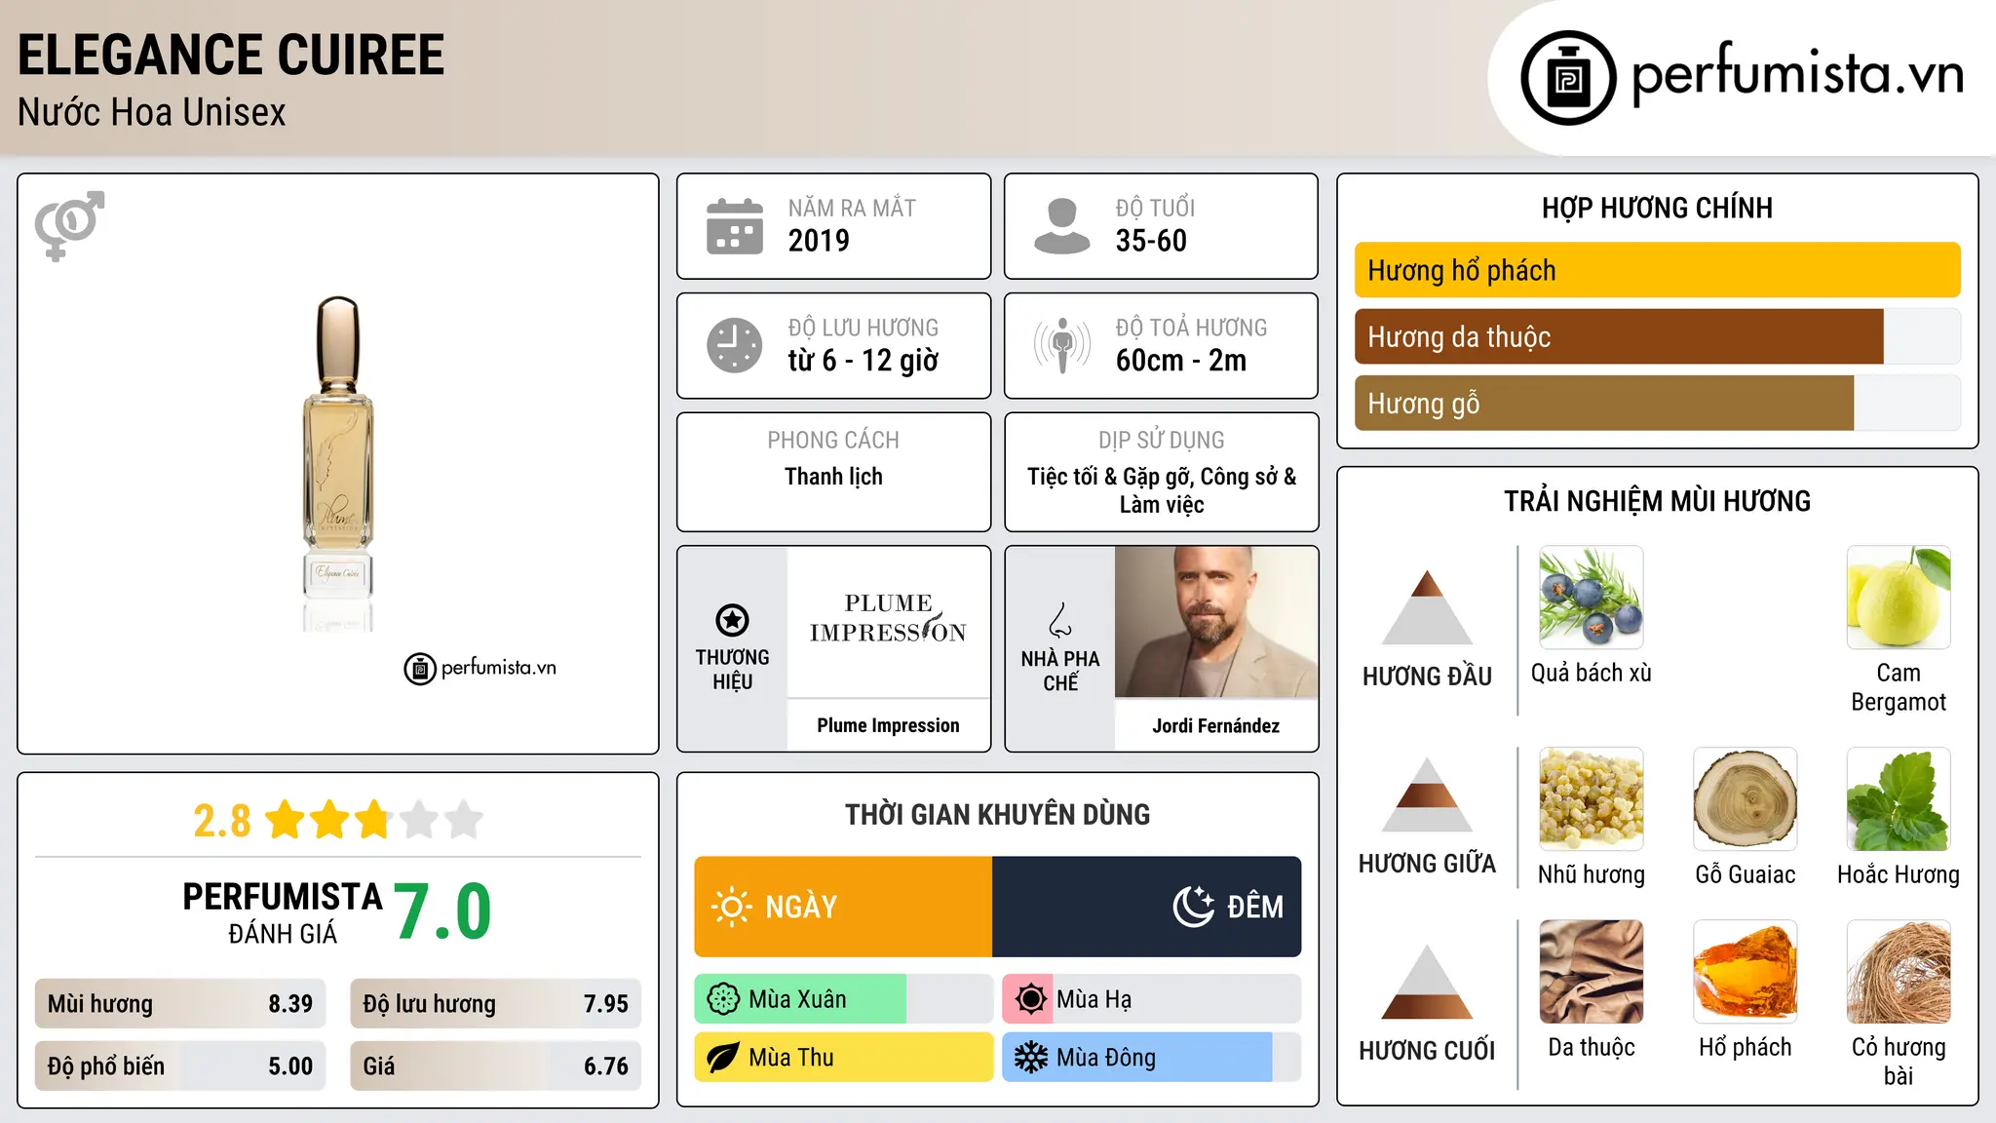Click the nose icon above Nhà pha chế
1996x1123 pixels.
(1060, 620)
